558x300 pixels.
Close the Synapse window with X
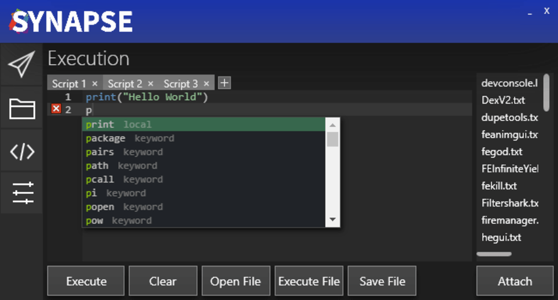click(x=547, y=11)
